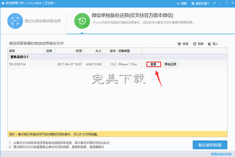Click the 备份最新数据 button
Viewport: 235px width, 157px height.
click(x=210, y=145)
